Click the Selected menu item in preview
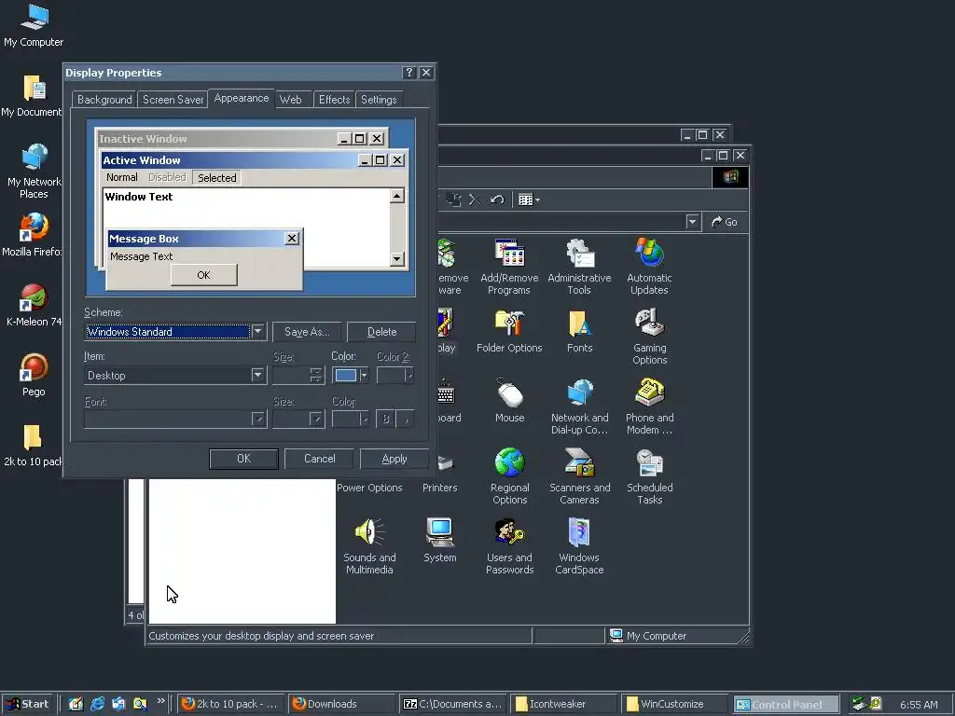The image size is (955, 716). (216, 178)
